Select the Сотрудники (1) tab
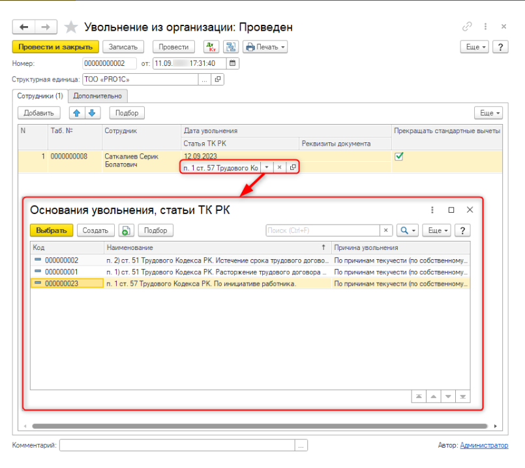This screenshot has width=525, height=468. (40, 96)
